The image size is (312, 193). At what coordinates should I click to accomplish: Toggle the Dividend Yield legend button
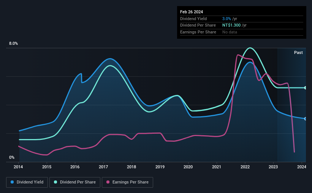click(27, 182)
